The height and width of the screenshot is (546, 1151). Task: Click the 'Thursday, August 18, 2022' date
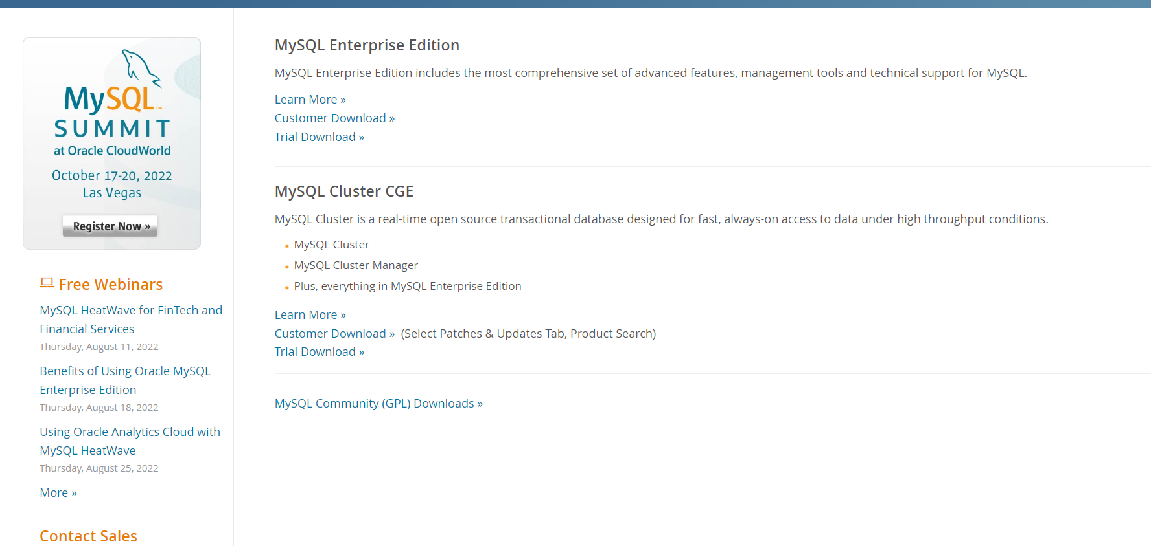click(x=99, y=408)
